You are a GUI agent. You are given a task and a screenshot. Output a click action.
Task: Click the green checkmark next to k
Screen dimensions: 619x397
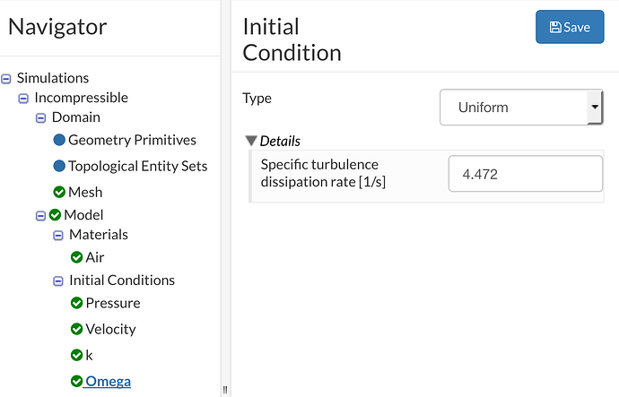click(77, 355)
